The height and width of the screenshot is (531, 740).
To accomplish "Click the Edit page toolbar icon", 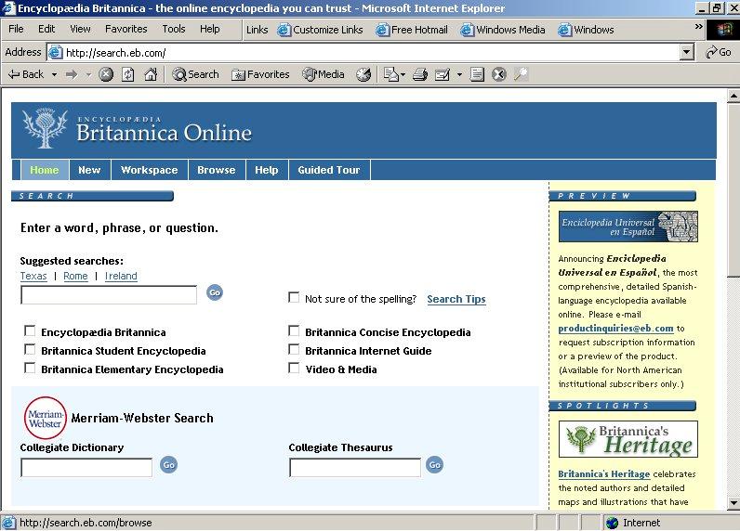I will 443,74.
